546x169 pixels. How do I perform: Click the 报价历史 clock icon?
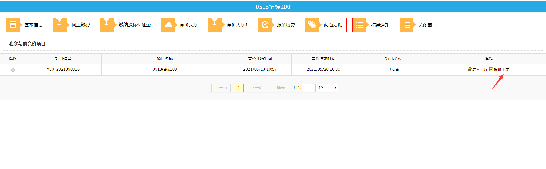click(265, 25)
